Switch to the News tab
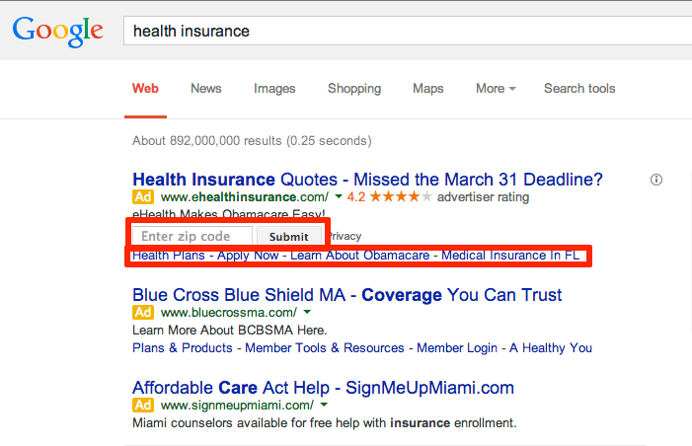The width and height of the screenshot is (692, 446). [205, 89]
